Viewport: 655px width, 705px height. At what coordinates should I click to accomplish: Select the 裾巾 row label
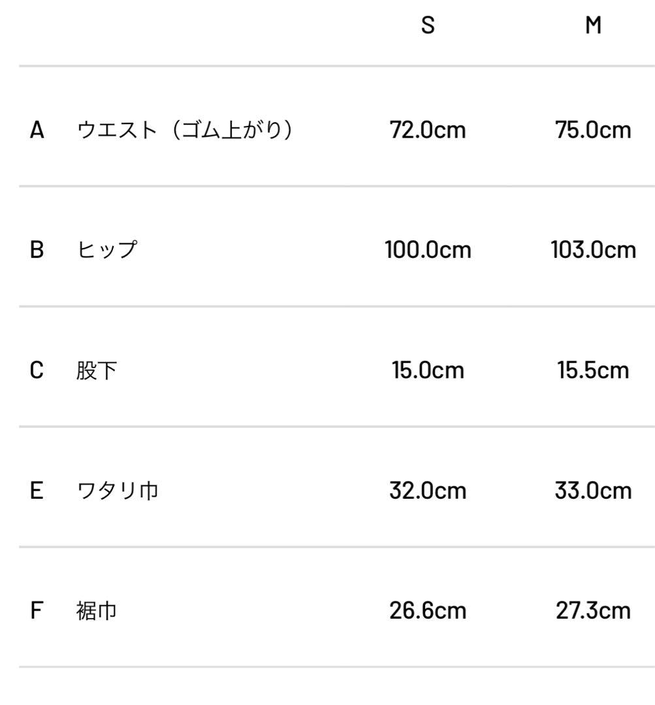pyautogui.click(x=97, y=612)
